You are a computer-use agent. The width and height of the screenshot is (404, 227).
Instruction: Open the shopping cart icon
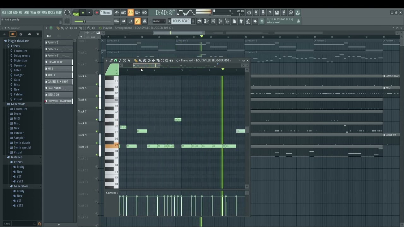point(262,21)
